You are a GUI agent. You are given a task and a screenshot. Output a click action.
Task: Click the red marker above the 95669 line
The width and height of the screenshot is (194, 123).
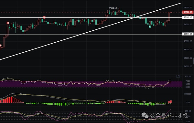coord(44,17)
